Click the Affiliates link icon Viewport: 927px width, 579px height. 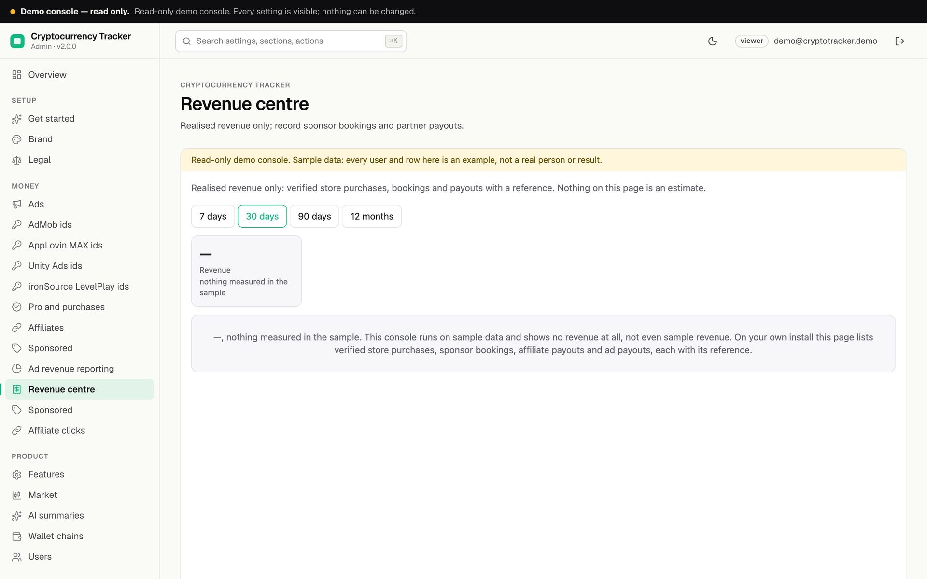tap(17, 328)
